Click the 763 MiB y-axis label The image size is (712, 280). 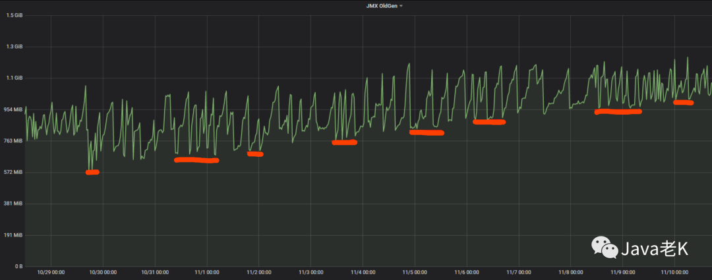pos(14,141)
